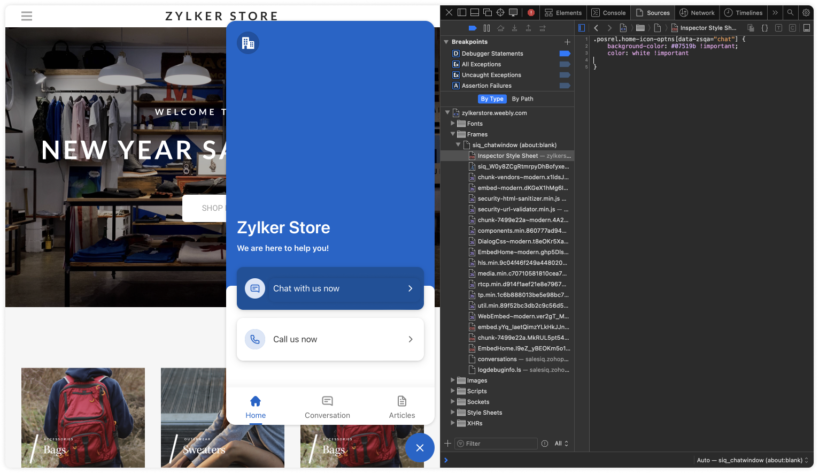The width and height of the screenshot is (819, 473).
Task: Go forward in source history
Action: [609, 28]
